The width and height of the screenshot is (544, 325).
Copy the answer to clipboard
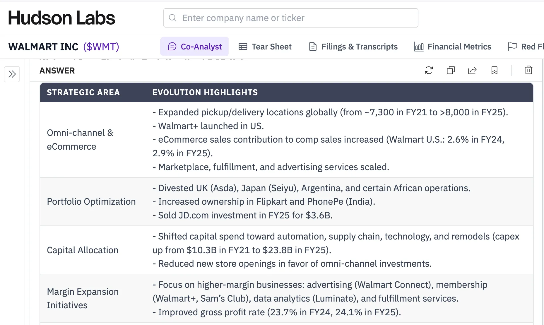click(451, 70)
